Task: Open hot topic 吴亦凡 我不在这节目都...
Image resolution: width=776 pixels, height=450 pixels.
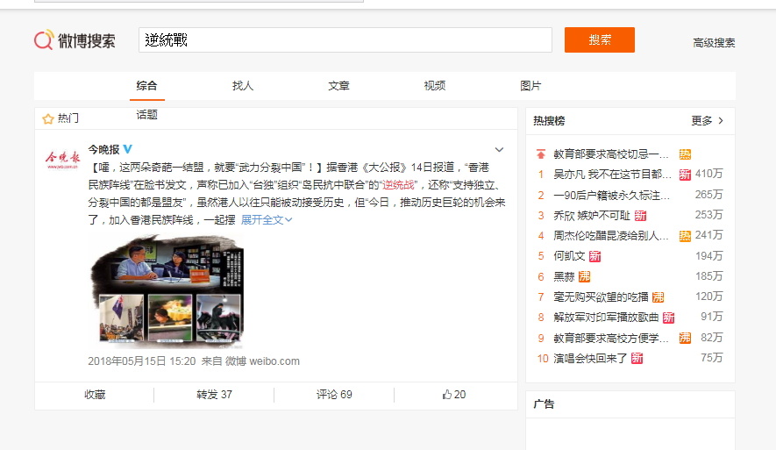Action: (x=613, y=175)
